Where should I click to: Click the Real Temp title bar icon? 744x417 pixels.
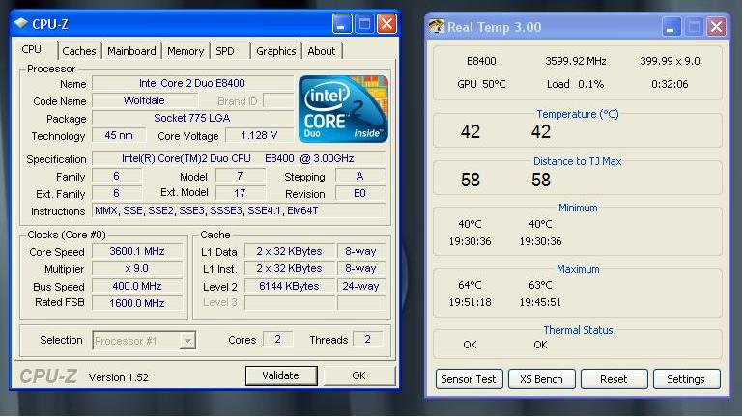pyautogui.click(x=436, y=26)
